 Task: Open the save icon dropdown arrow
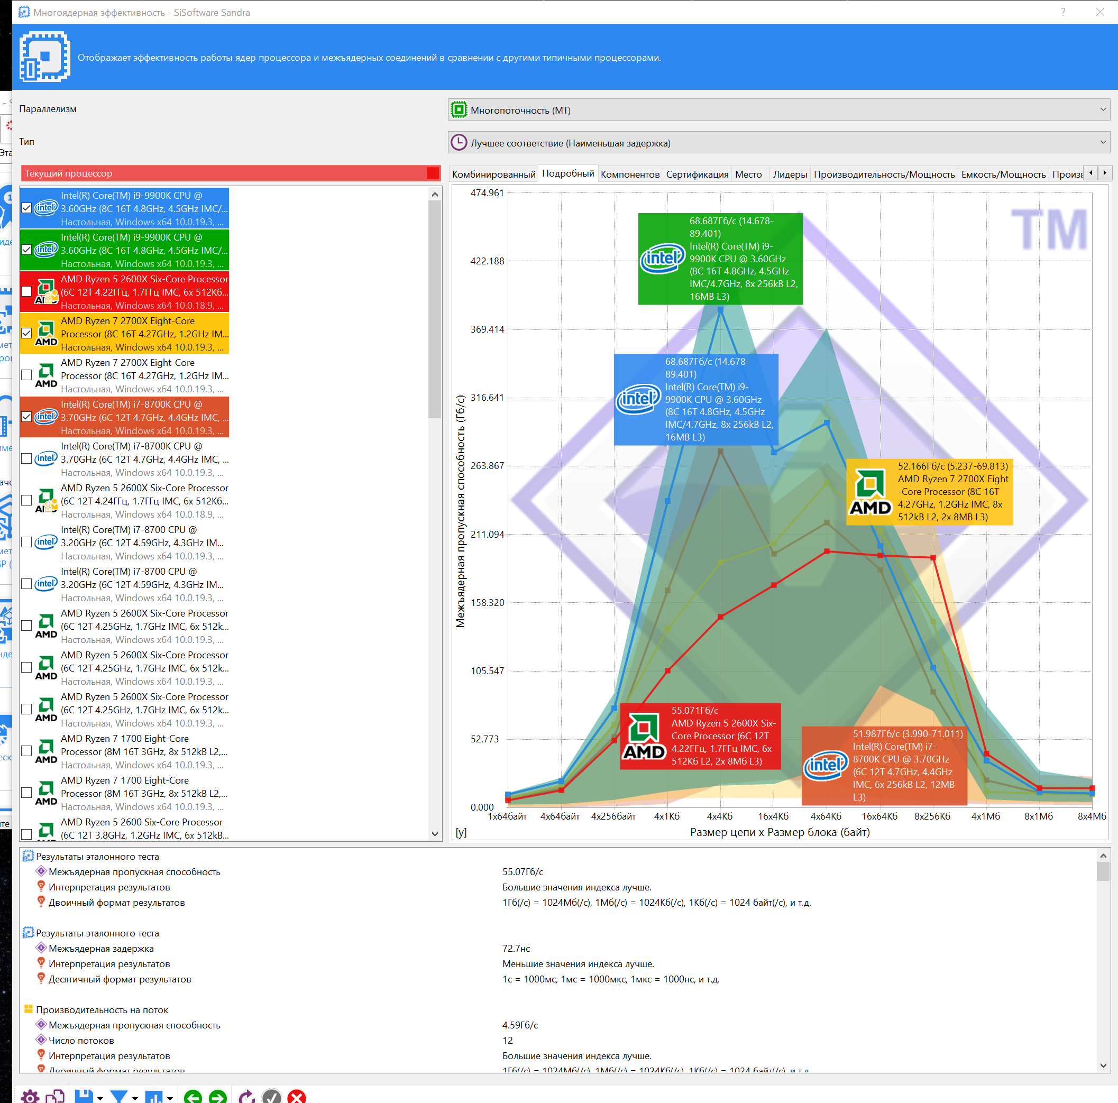click(x=100, y=1097)
